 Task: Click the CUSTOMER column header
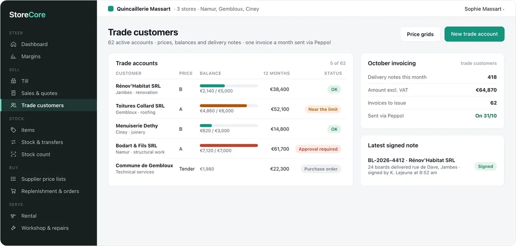tap(129, 73)
